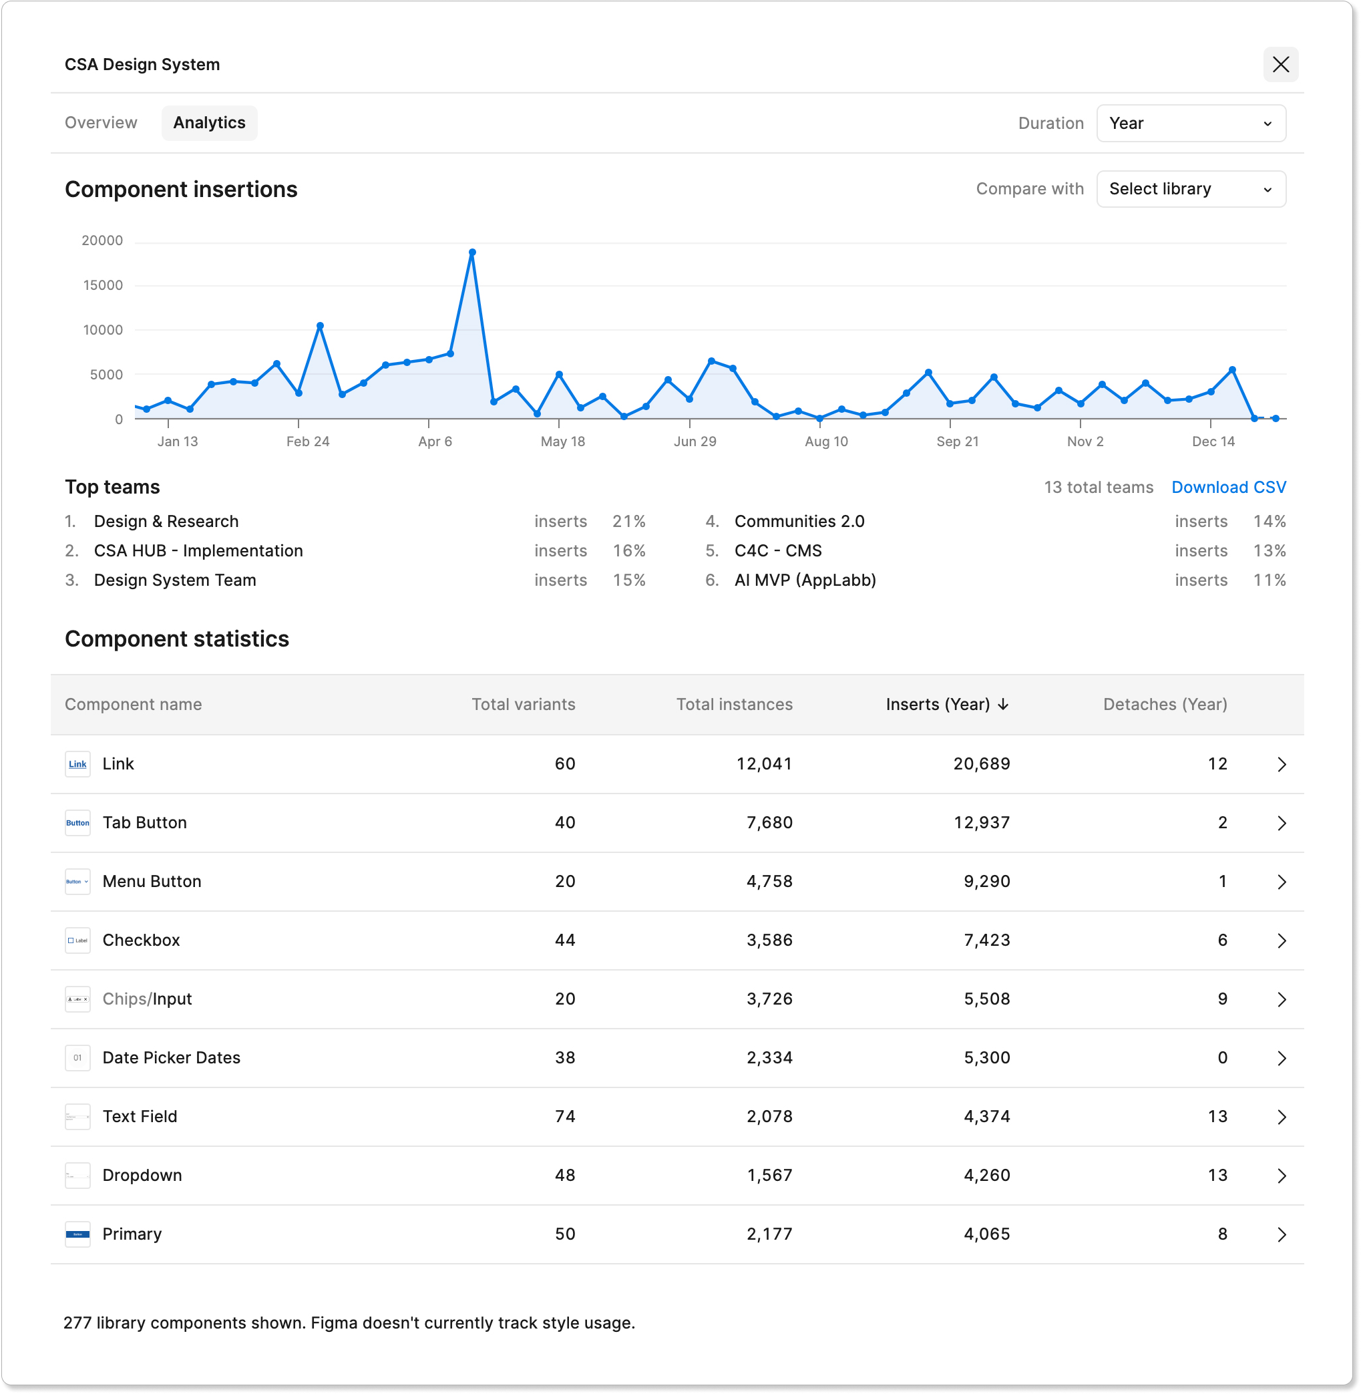Expand the Link row chevron
This screenshot has width=1361, height=1394.
1281,764
